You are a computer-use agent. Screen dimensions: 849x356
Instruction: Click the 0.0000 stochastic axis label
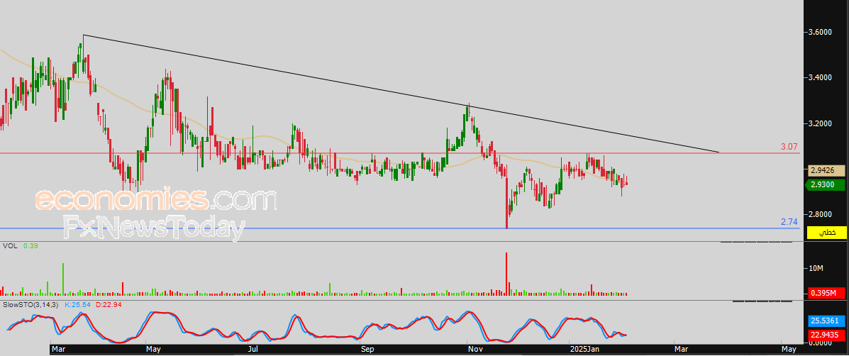821,343
